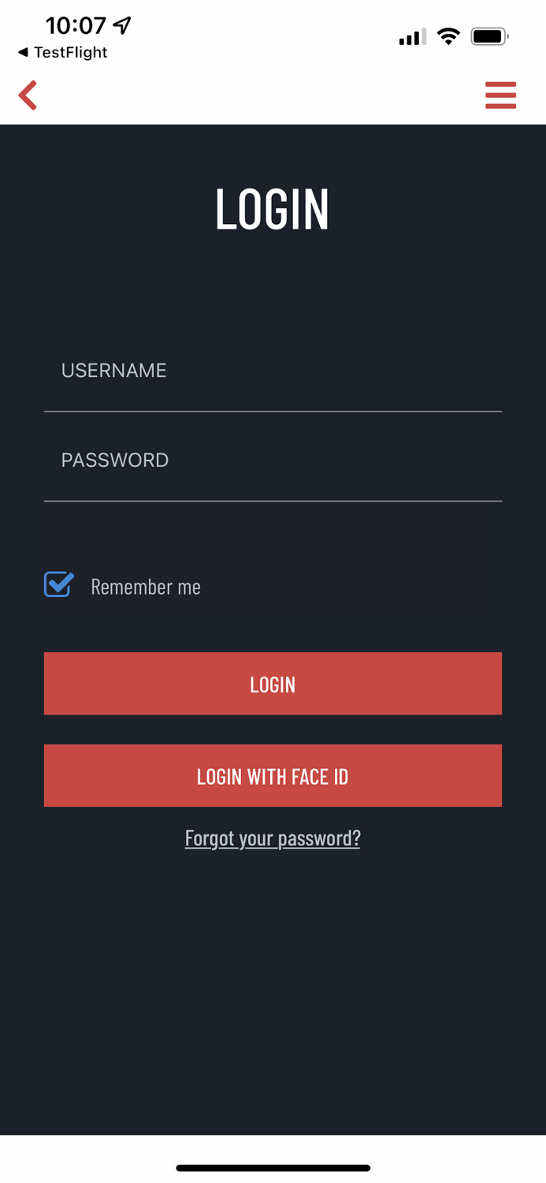Image resolution: width=546 pixels, height=1183 pixels.
Task: Tap the clock showing 10:07
Action: point(76,24)
